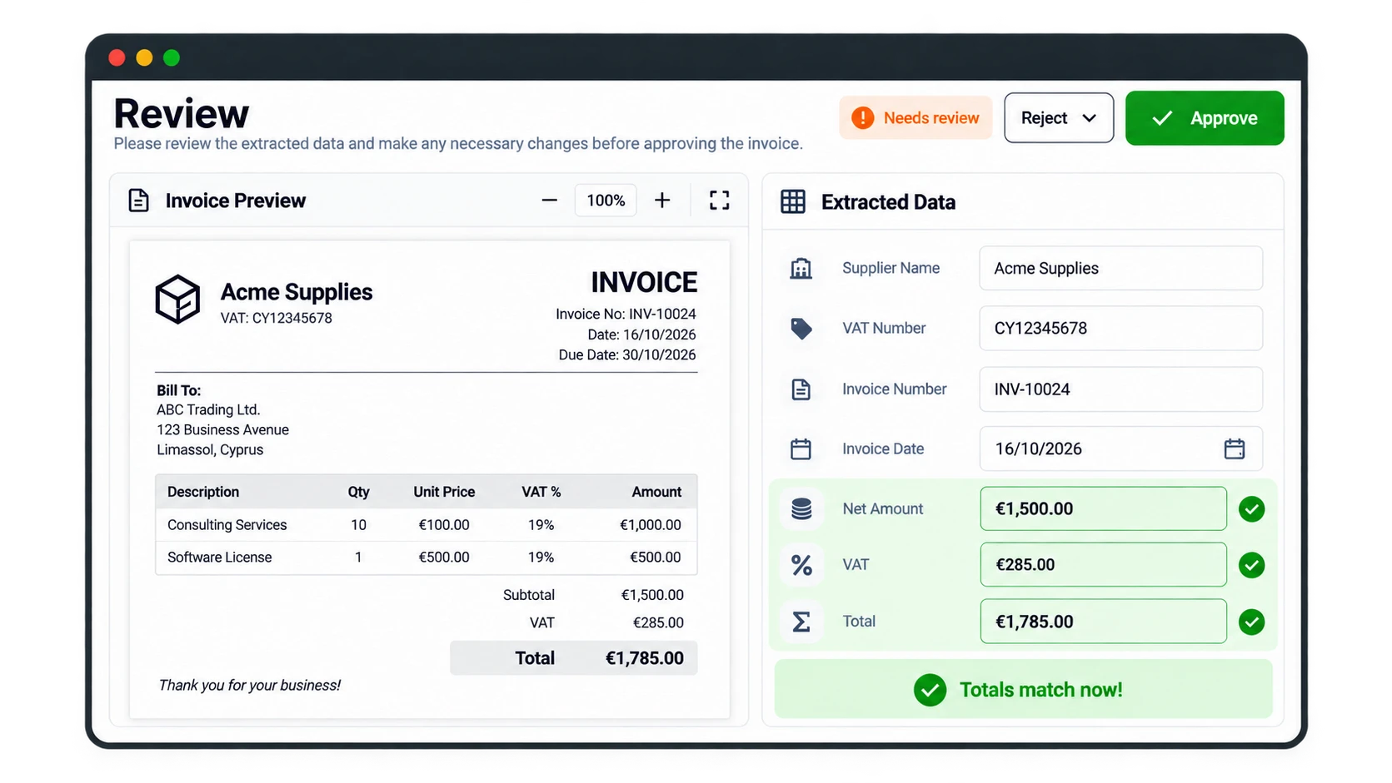The height and width of the screenshot is (783, 1392).
Task: Click the VAT Number tag icon
Action: [x=801, y=329]
